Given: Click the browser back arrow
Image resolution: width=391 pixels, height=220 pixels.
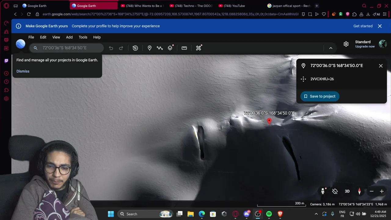Looking at the screenshot, I should (15, 14).
